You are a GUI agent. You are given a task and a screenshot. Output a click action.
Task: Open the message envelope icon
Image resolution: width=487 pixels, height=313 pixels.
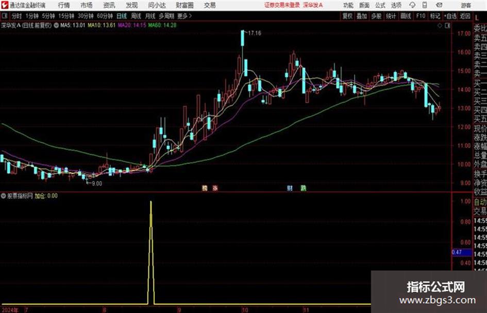[x=439, y=5]
